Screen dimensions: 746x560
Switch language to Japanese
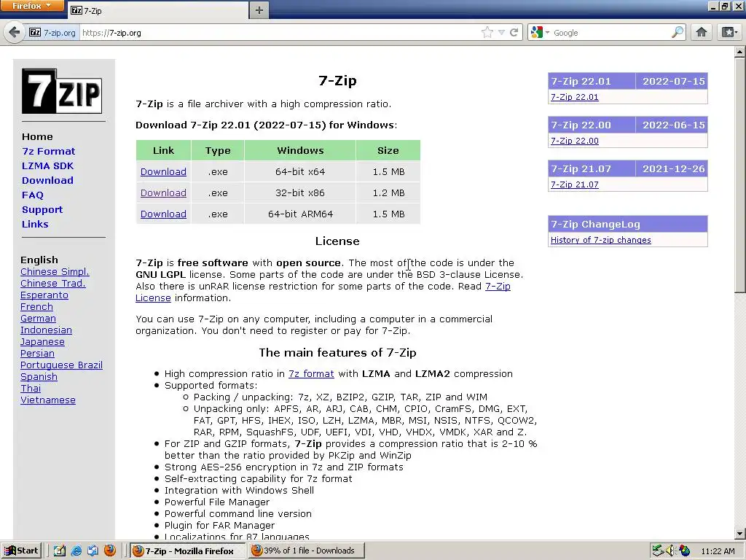42,342
